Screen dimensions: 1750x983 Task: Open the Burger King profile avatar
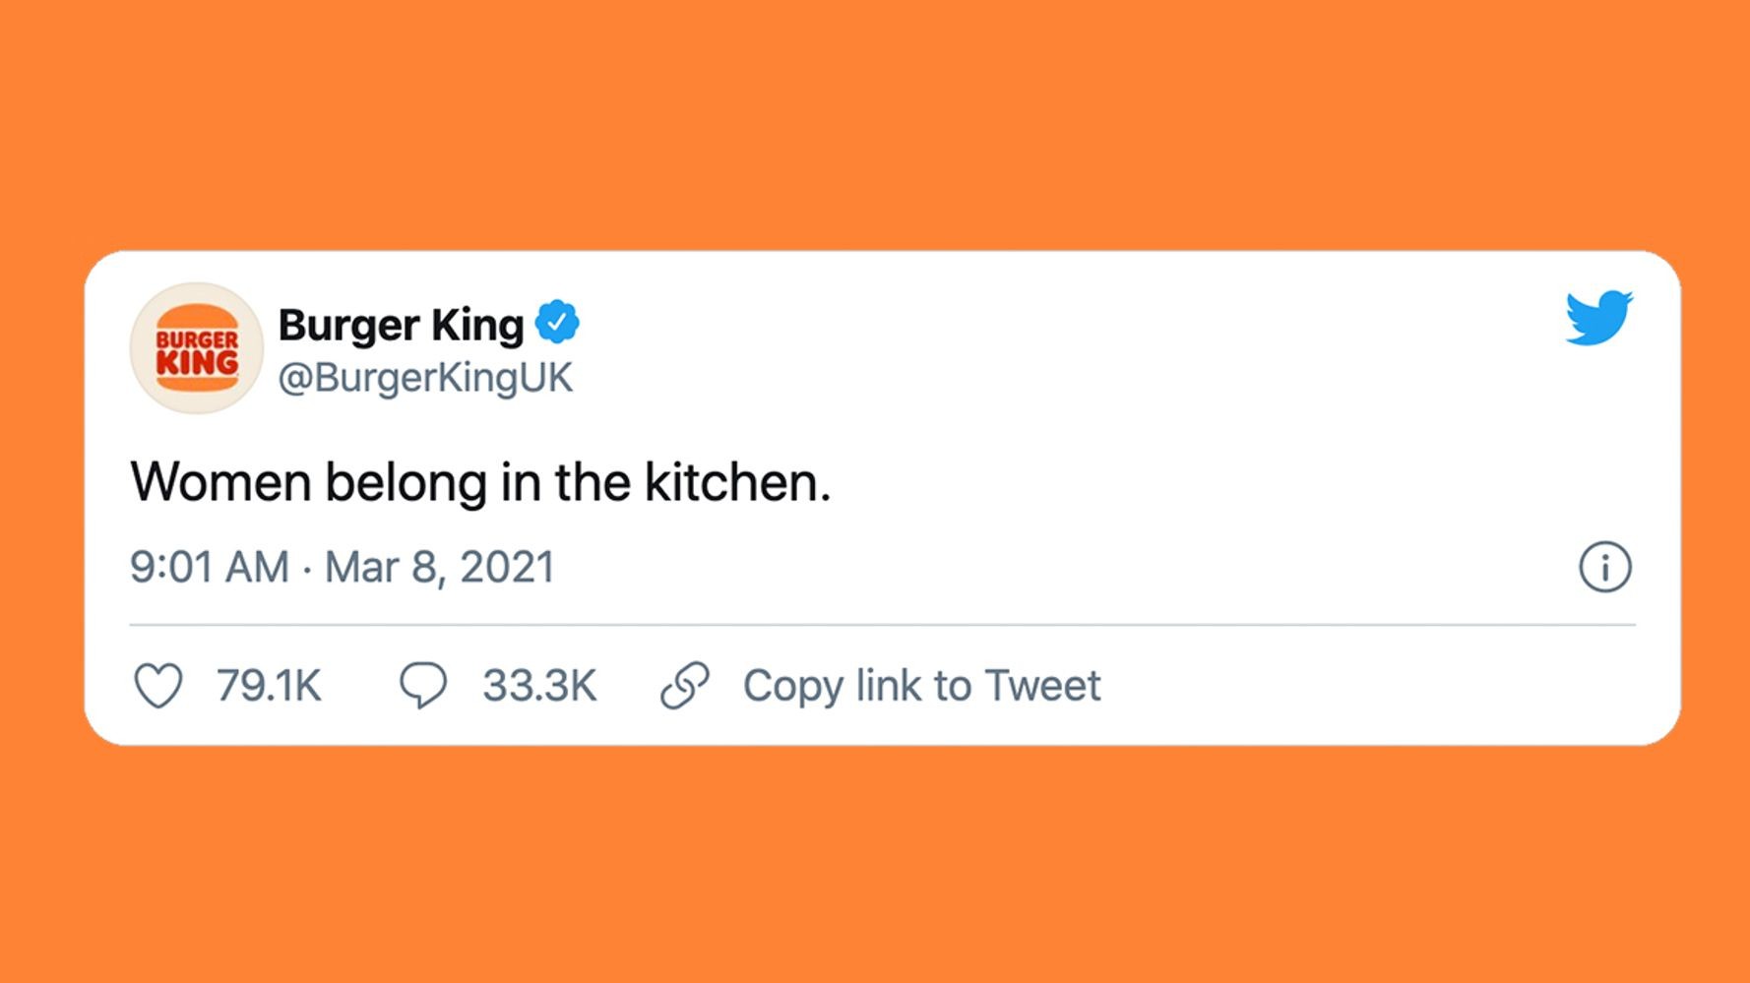tap(197, 348)
